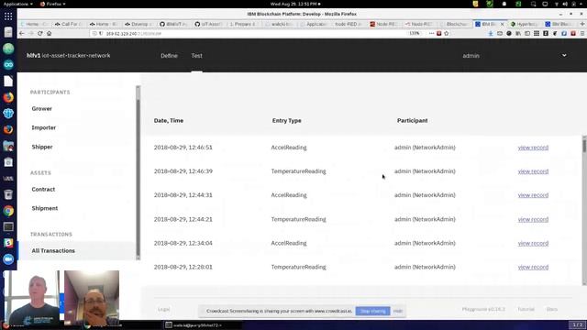Open the Tutorial footer link
Screen dimensions: 587x330
point(526,310)
